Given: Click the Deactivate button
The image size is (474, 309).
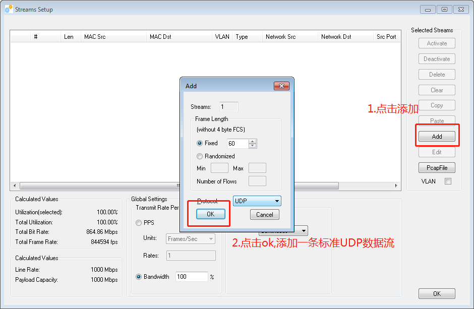Looking at the screenshot, I should coord(437,59).
